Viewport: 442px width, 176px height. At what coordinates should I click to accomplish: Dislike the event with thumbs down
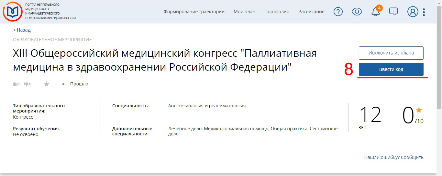coord(26,84)
